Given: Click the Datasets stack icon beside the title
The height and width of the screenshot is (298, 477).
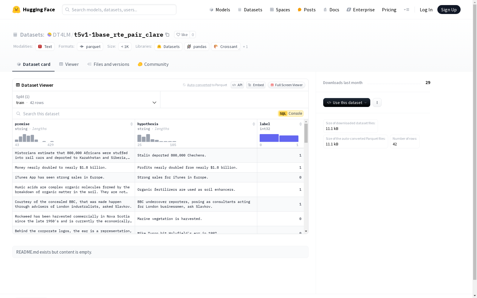Looking at the screenshot, I should tap(15, 35).
